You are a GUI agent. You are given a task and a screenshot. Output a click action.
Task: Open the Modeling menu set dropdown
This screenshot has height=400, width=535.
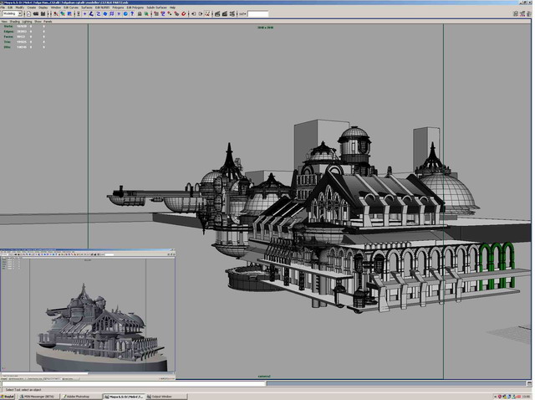pyautogui.click(x=13, y=14)
